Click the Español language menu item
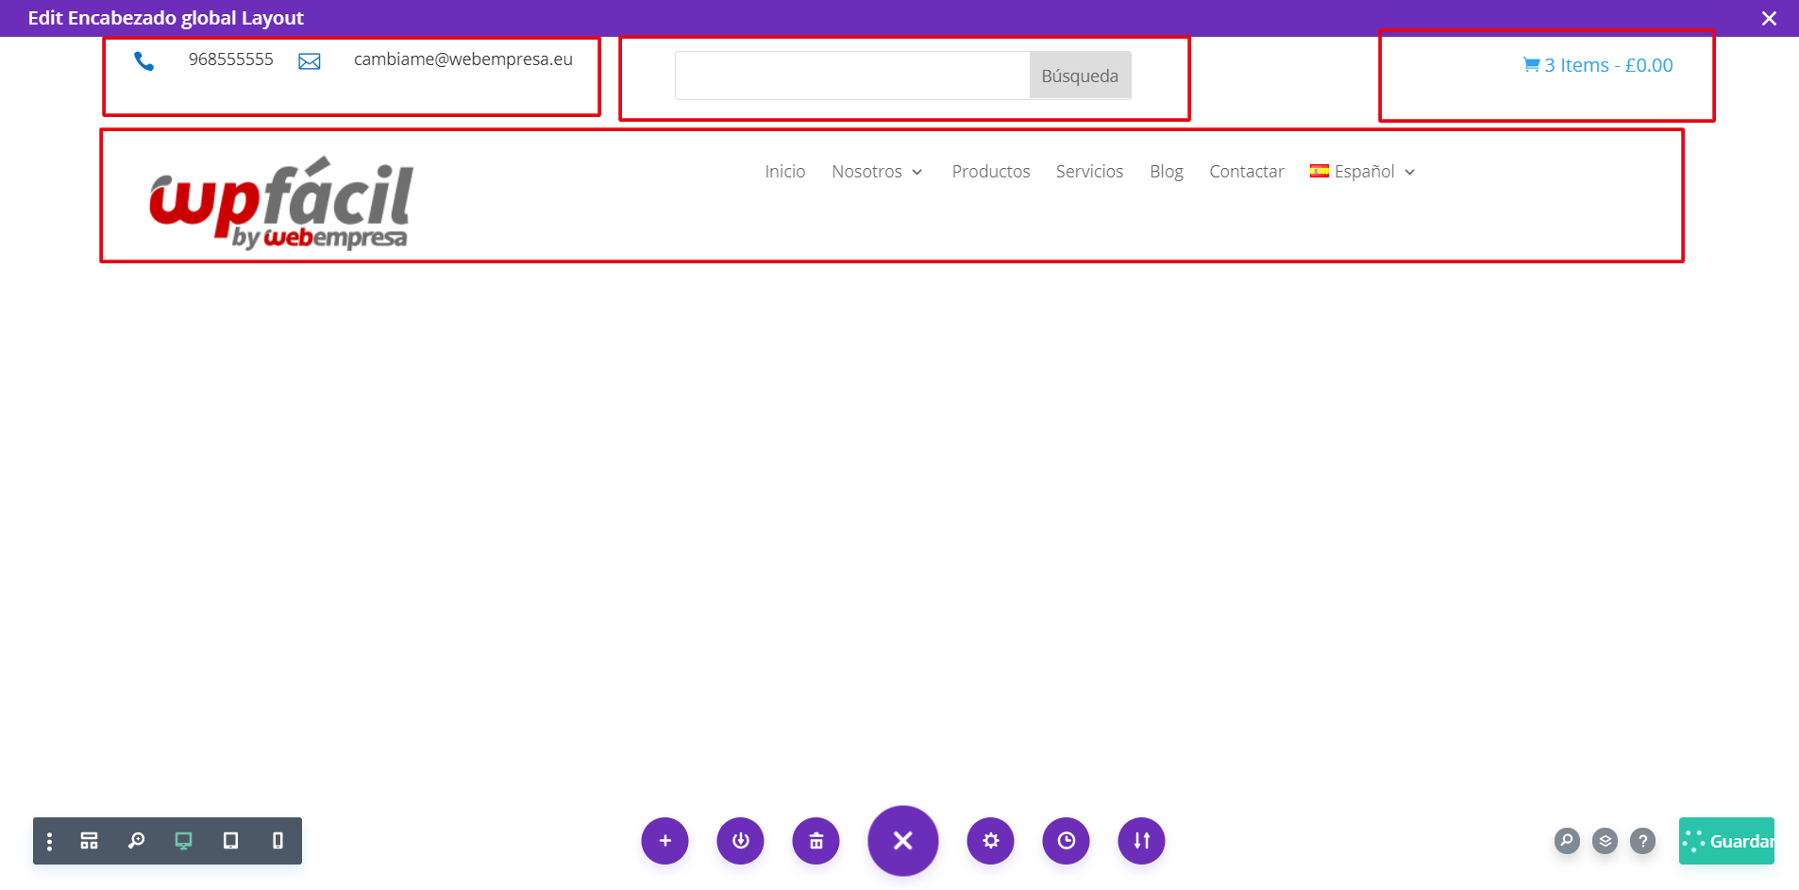The height and width of the screenshot is (890, 1799). [1365, 172]
